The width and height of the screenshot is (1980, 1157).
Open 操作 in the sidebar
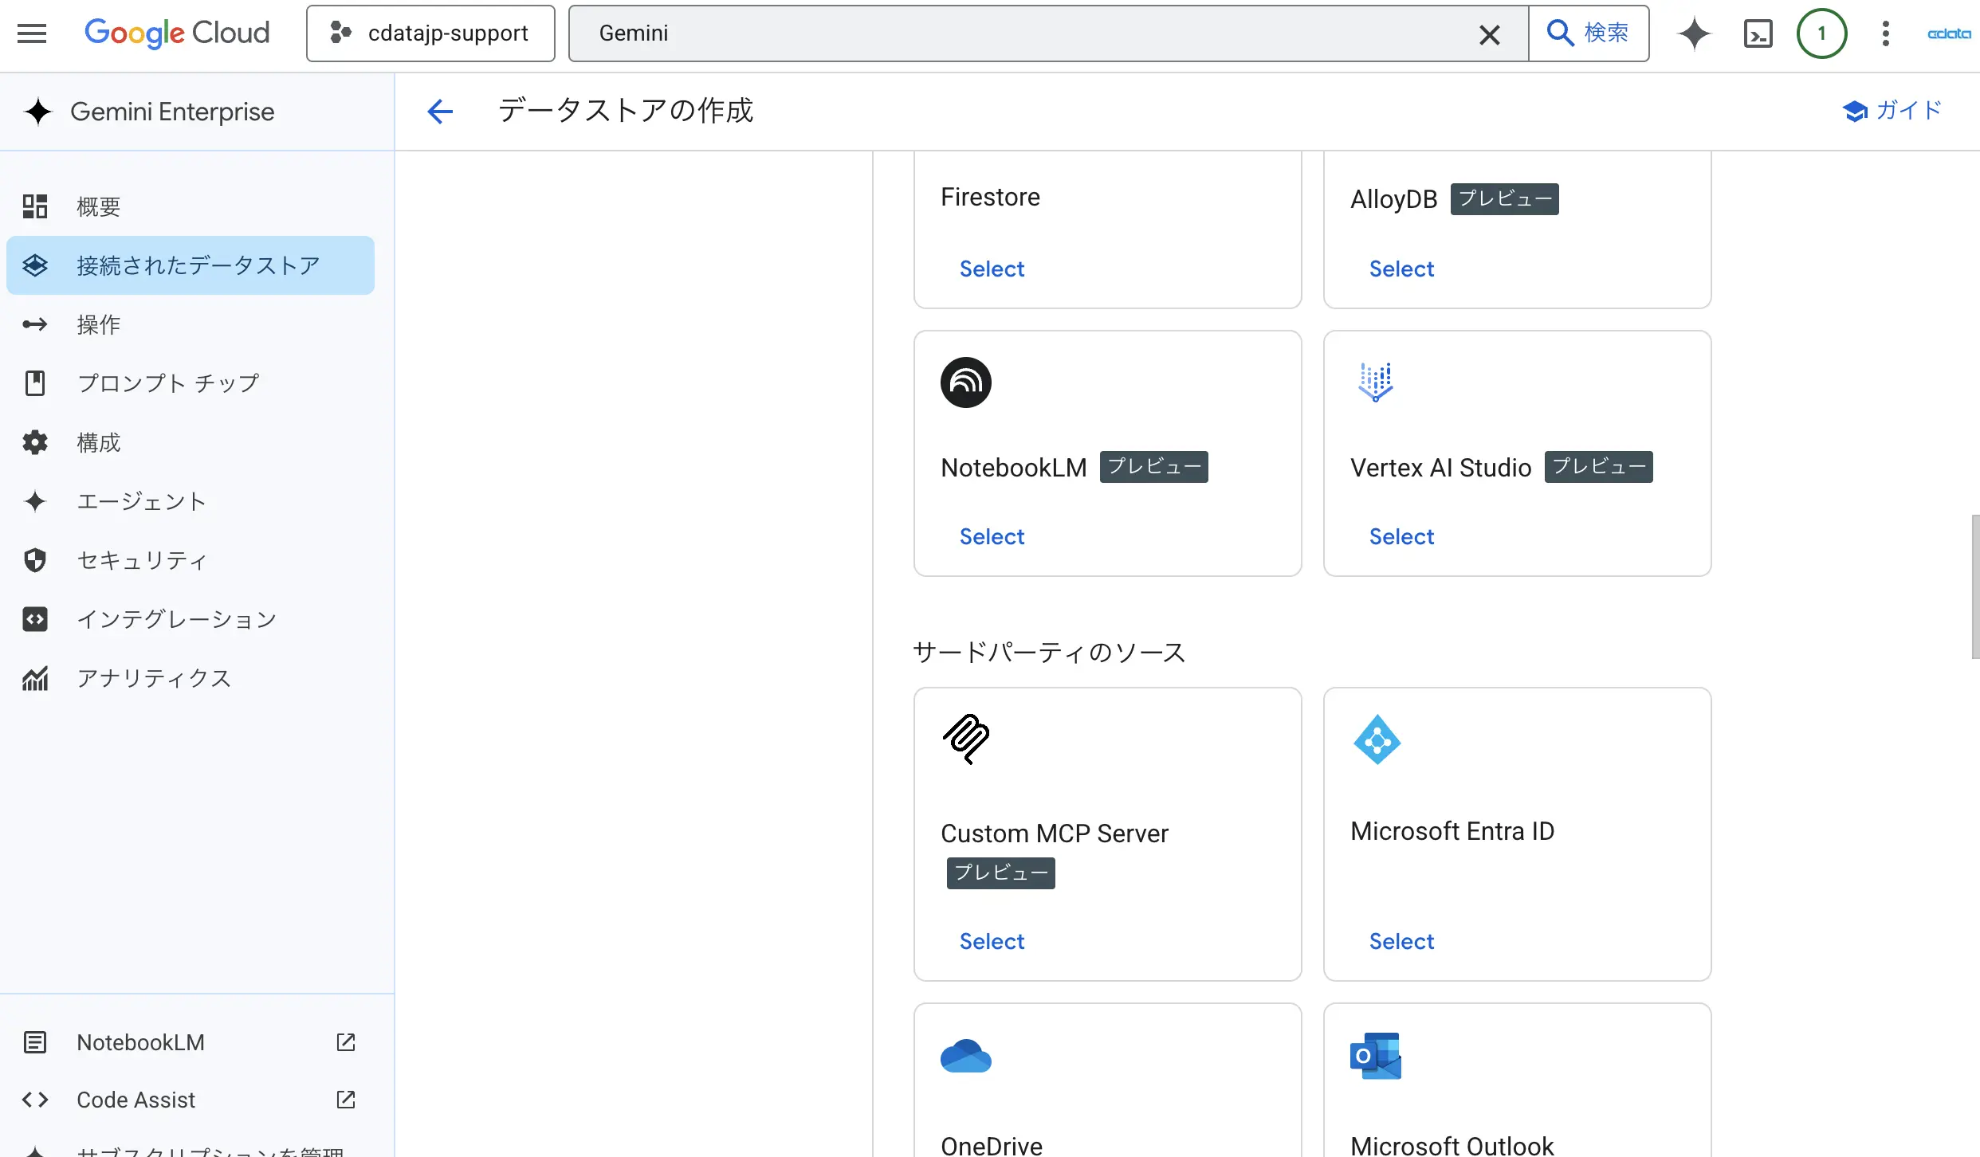191,324
